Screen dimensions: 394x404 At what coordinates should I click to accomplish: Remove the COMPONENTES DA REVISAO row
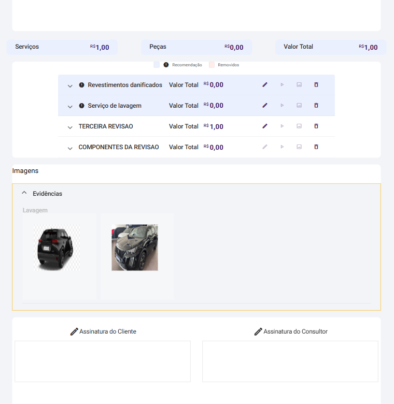click(316, 147)
